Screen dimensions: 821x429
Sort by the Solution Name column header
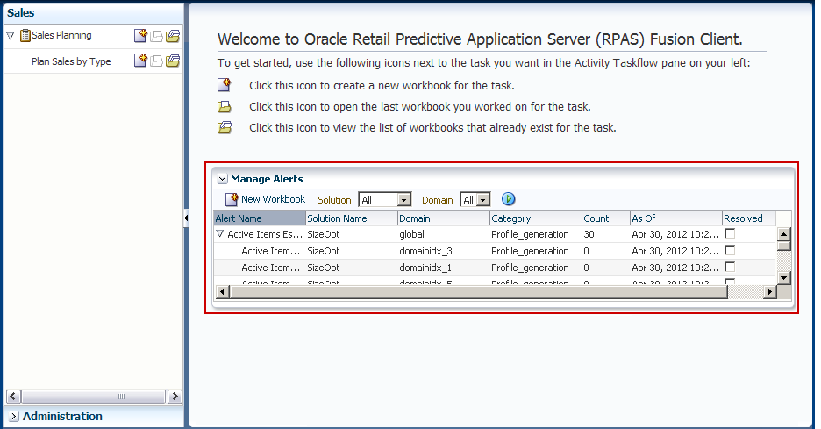point(352,218)
